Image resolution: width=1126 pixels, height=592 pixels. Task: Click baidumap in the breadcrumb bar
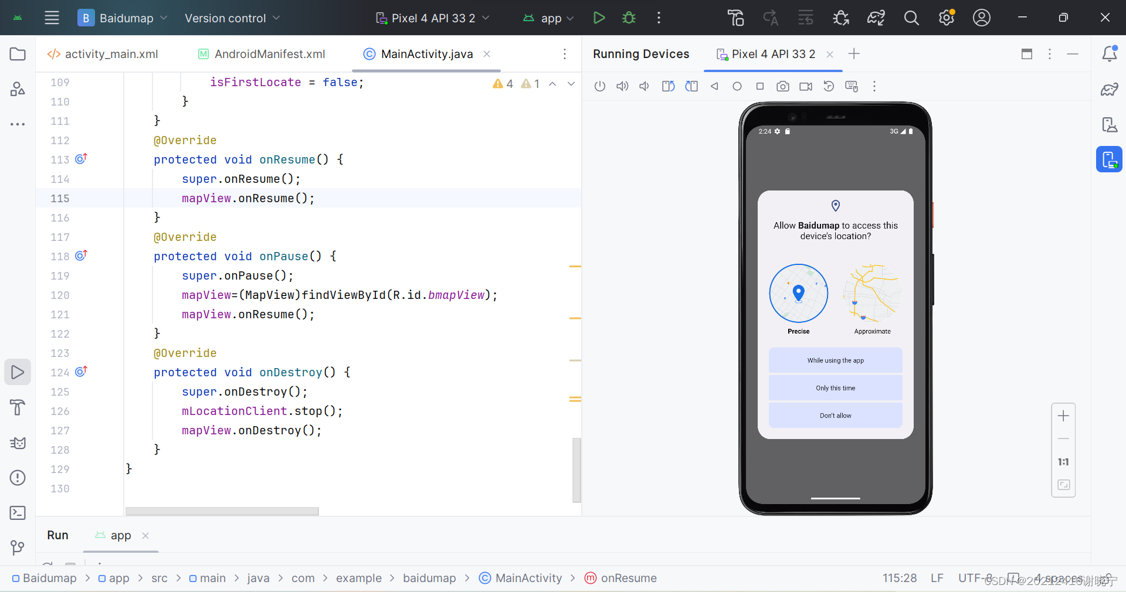[x=429, y=578]
